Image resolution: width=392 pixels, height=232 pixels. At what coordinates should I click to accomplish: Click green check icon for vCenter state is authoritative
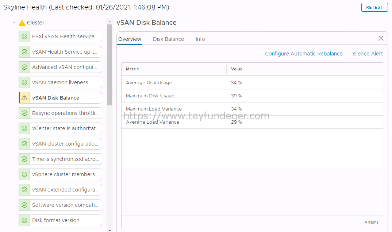pyautogui.click(x=24, y=128)
